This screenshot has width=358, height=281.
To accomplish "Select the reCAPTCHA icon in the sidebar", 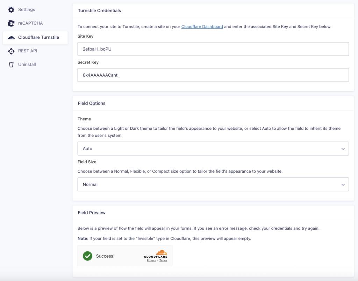I will click(x=10, y=23).
